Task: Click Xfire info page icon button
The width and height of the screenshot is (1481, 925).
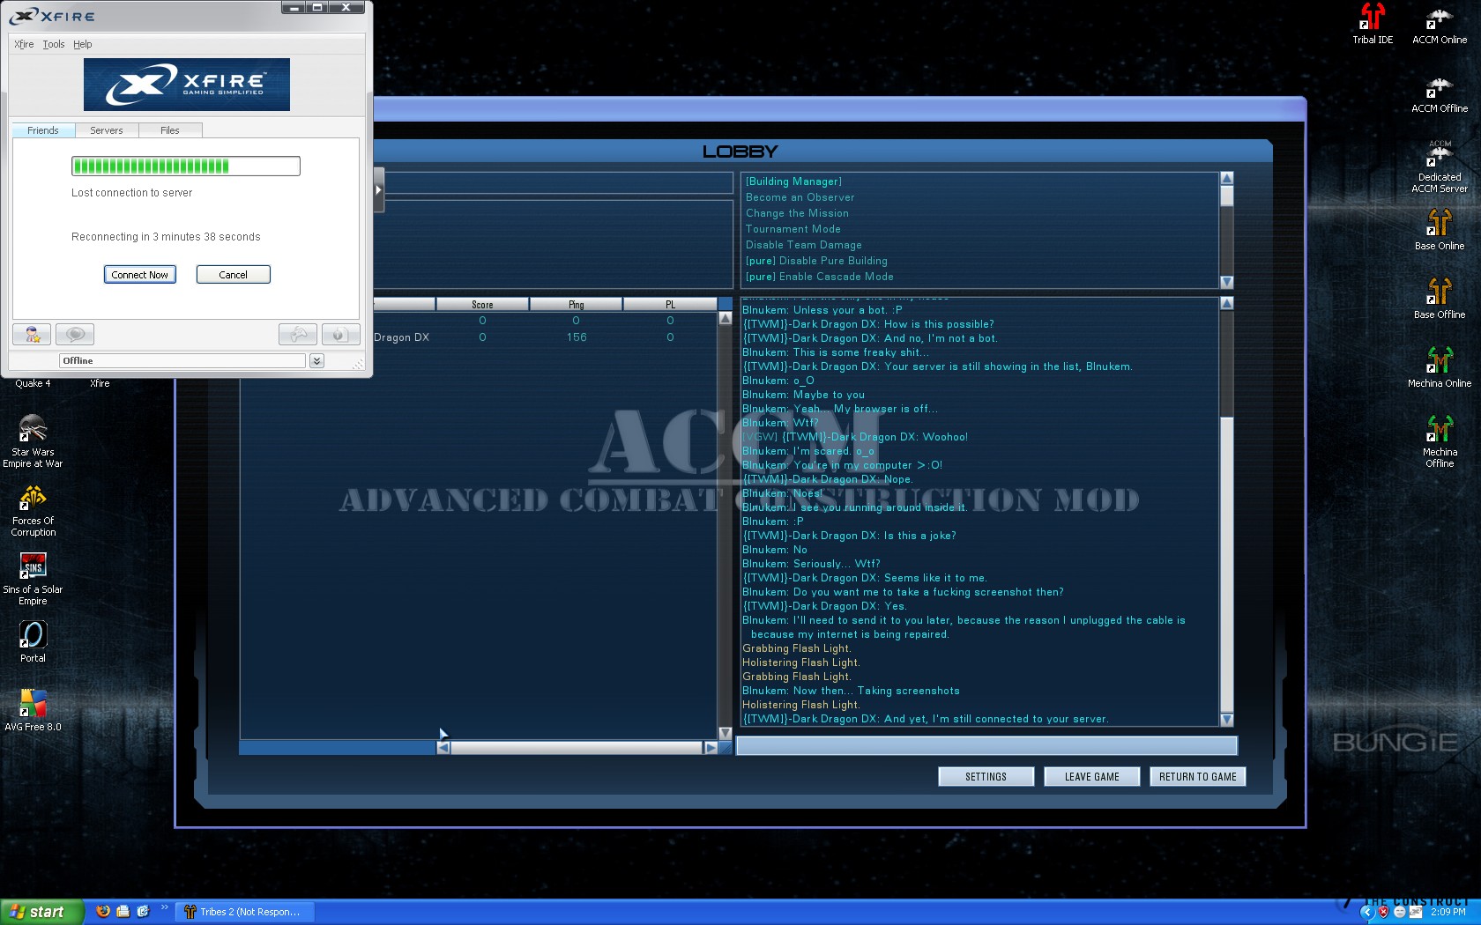Action: coord(340,334)
